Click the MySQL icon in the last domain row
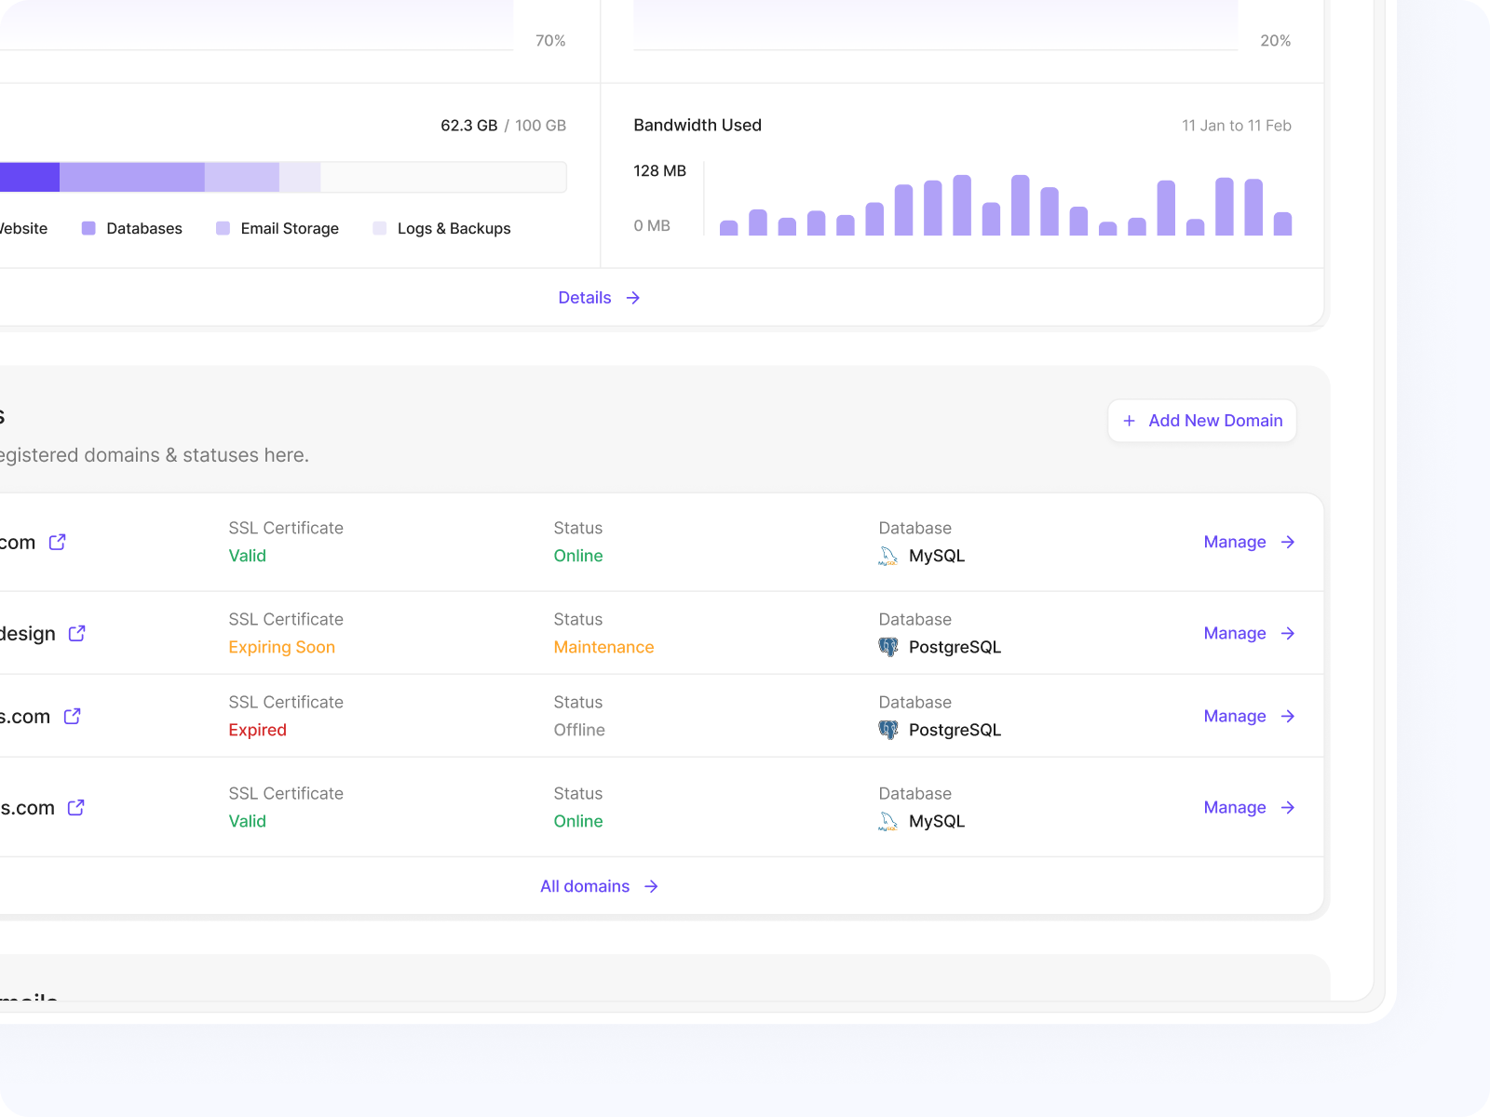Viewport: 1490px width, 1117px height. coord(887,821)
